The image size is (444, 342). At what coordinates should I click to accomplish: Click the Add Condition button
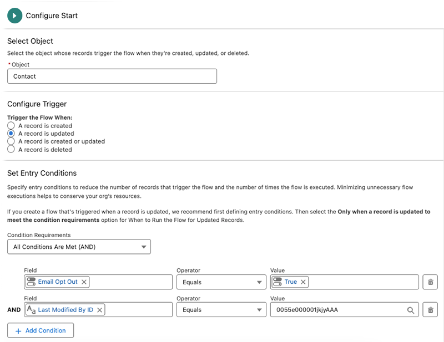point(41,330)
